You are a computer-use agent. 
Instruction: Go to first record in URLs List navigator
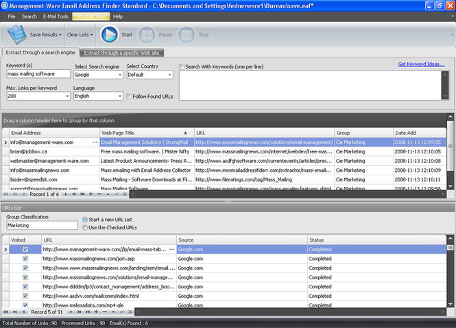5,312
